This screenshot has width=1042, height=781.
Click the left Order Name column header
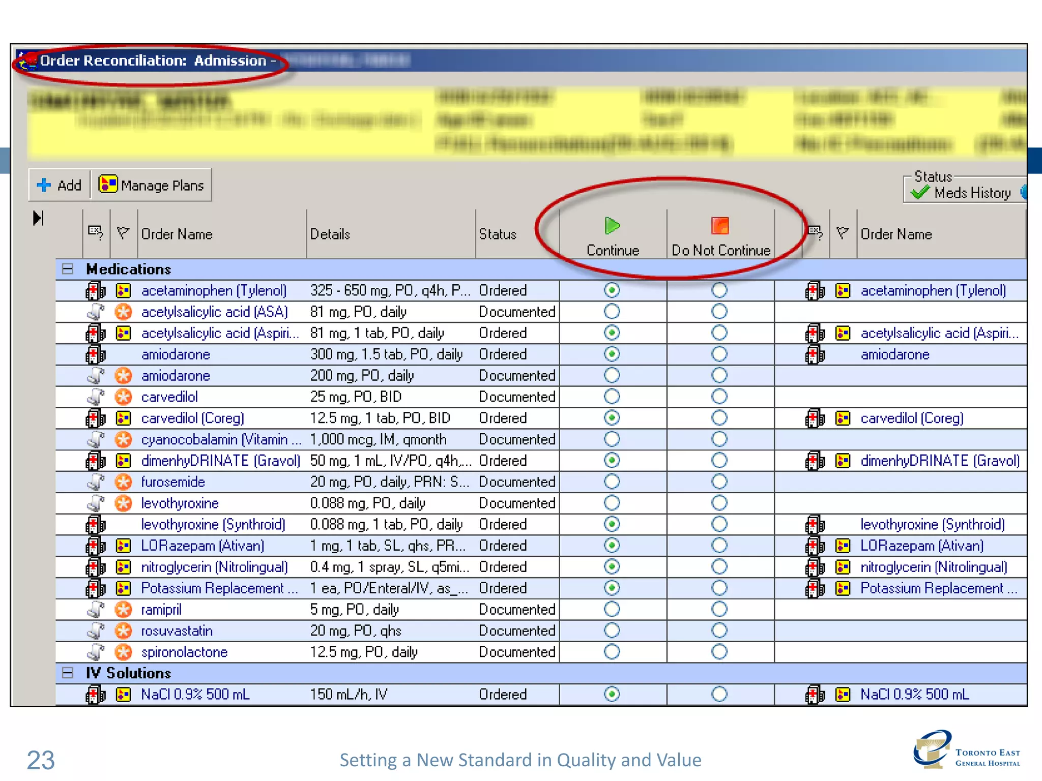pyautogui.click(x=177, y=234)
